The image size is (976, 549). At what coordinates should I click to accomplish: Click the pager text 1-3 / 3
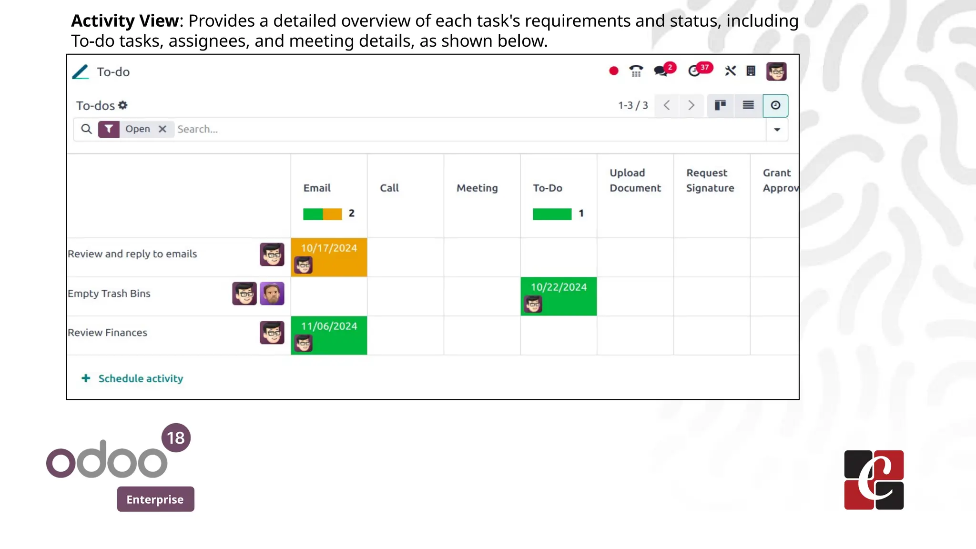[633, 105]
